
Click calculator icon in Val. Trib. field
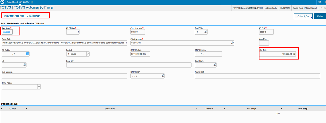(x=294, y=54)
